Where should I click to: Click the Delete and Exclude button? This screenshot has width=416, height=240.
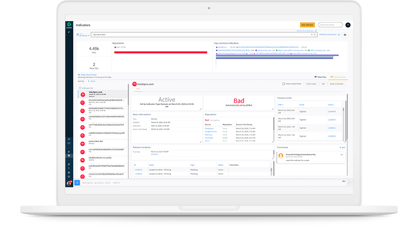click(x=336, y=84)
